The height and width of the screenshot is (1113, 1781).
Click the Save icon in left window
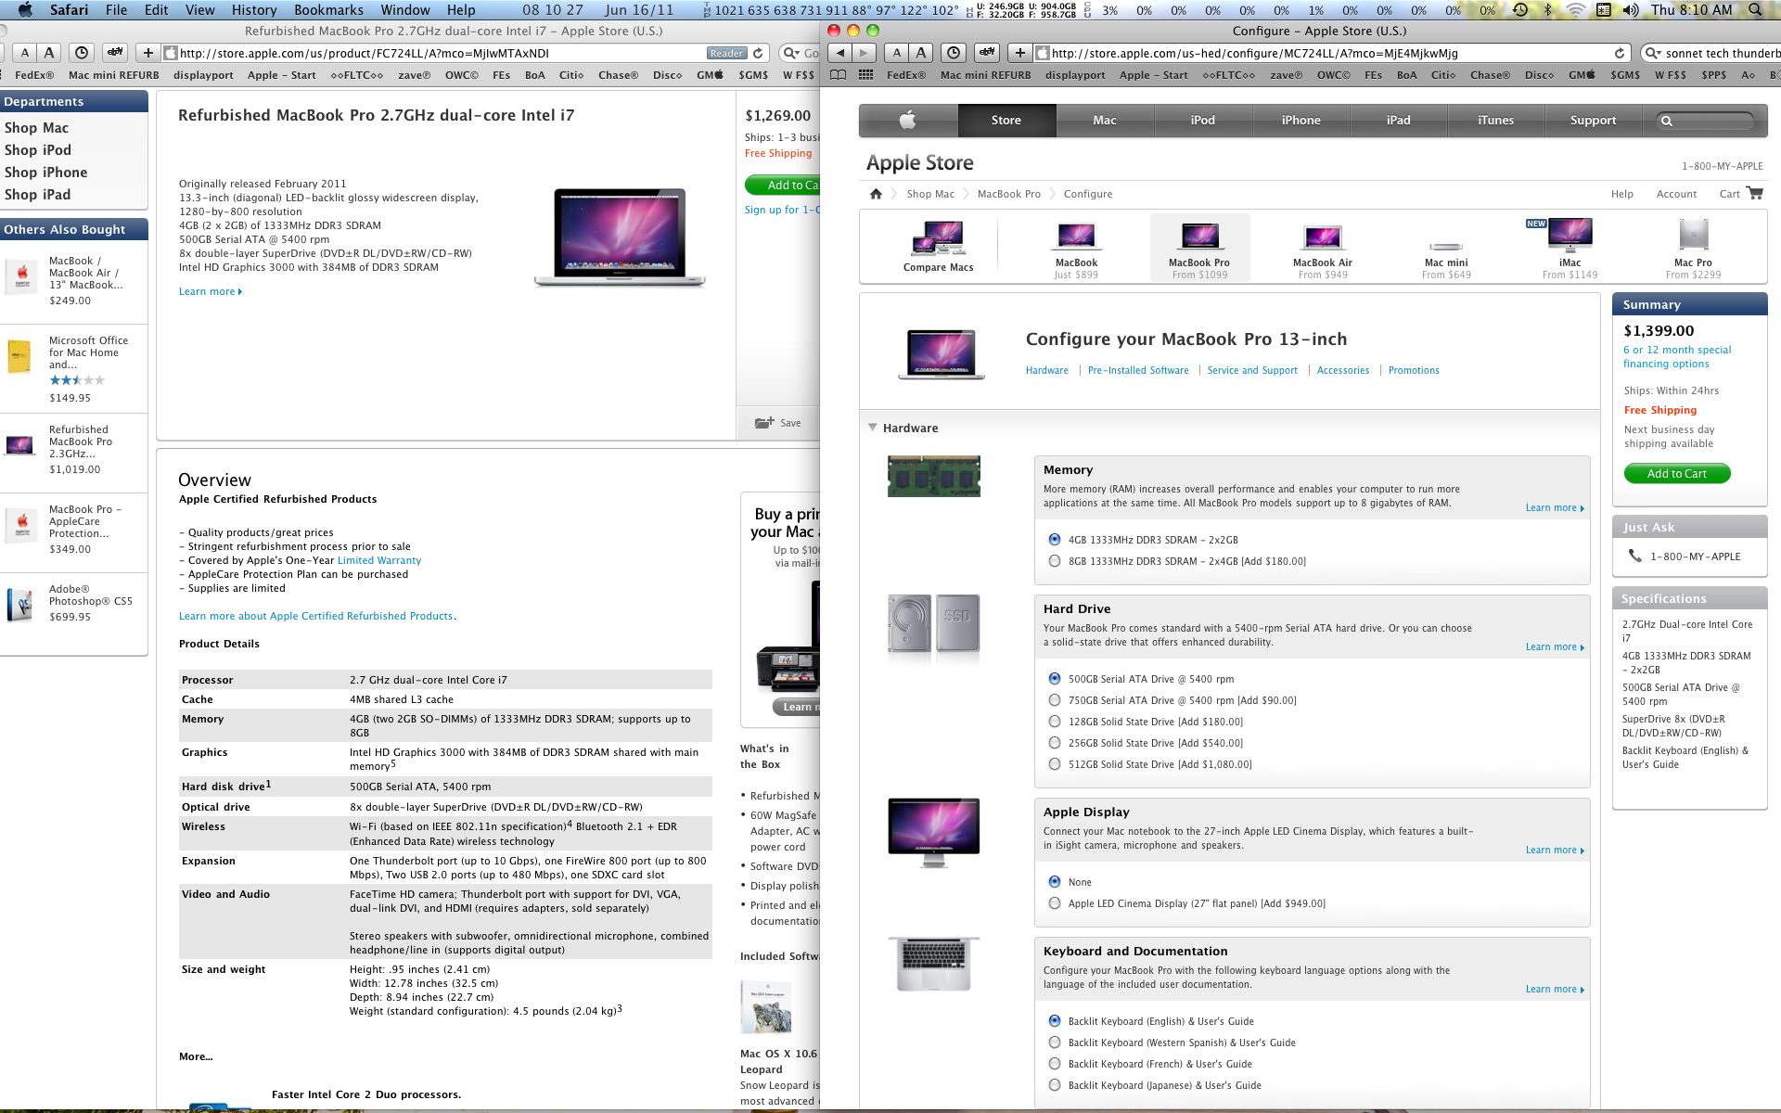click(x=764, y=423)
